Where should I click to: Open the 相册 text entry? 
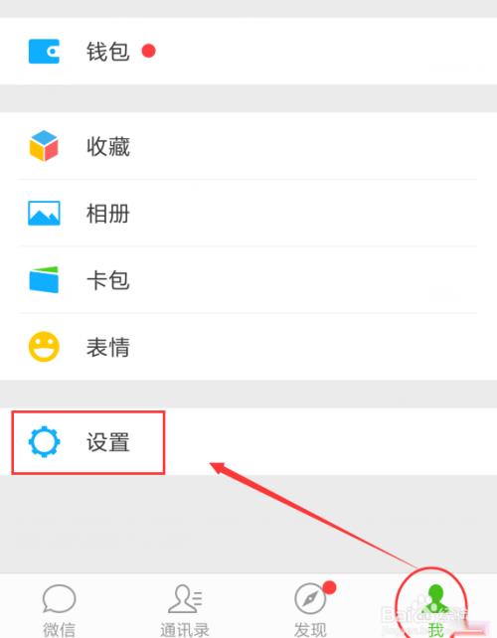(108, 214)
